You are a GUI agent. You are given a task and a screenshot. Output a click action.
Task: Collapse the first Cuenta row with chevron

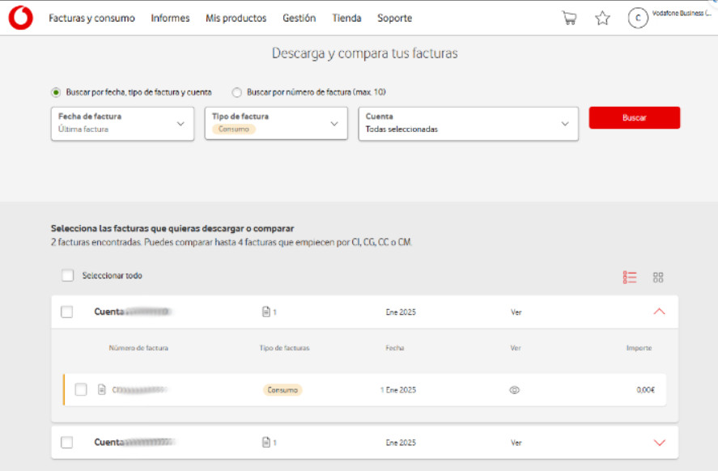click(659, 312)
